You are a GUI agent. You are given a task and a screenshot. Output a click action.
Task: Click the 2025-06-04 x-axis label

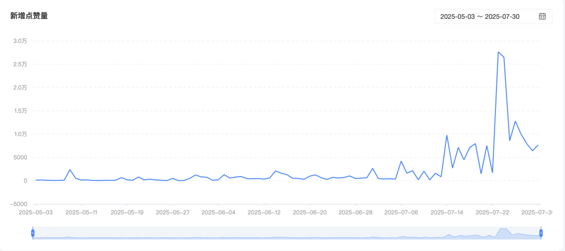click(218, 212)
